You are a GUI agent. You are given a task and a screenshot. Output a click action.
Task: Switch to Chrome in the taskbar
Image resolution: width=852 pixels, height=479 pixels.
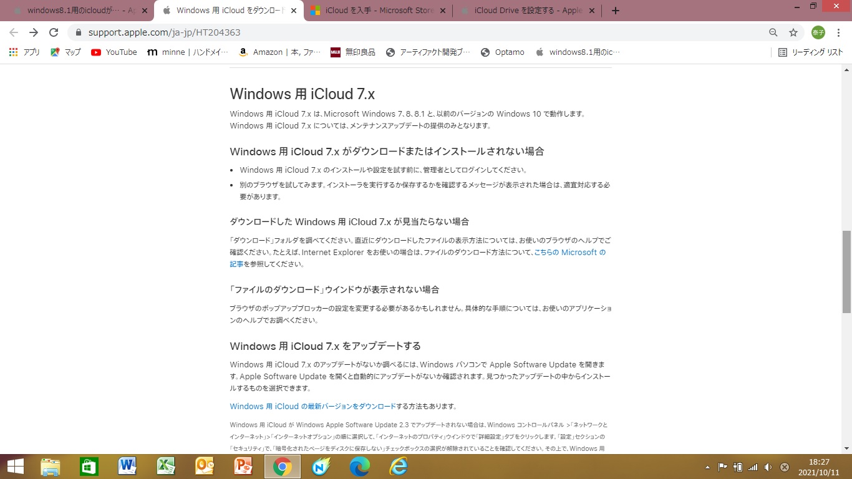(283, 467)
